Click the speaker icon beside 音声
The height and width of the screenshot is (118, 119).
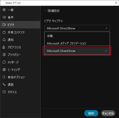click(4, 17)
